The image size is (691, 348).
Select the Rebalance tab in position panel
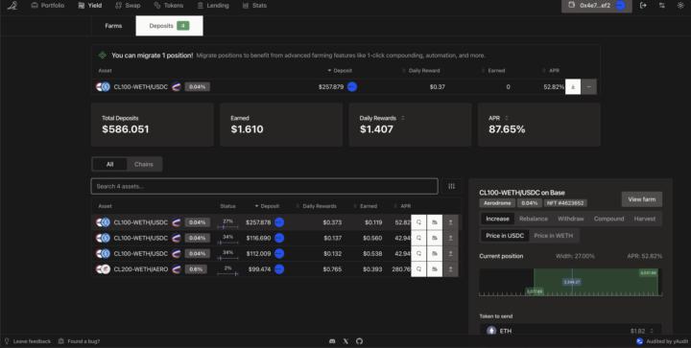[534, 219]
